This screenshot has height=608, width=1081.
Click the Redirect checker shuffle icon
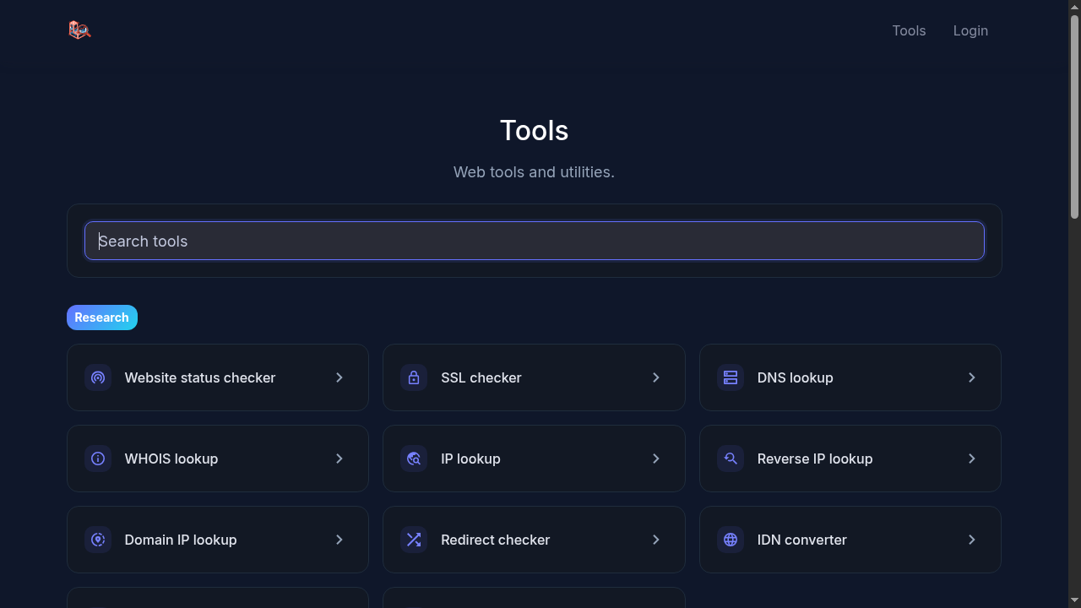tap(414, 540)
